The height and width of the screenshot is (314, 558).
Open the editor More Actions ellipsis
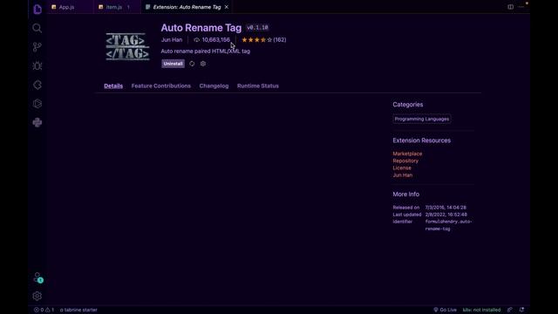pyautogui.click(x=521, y=7)
